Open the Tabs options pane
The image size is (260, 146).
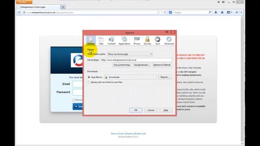tap(101, 41)
